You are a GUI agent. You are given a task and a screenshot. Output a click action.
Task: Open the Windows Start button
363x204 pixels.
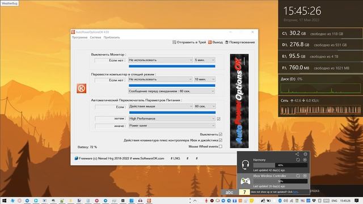pos(4,201)
